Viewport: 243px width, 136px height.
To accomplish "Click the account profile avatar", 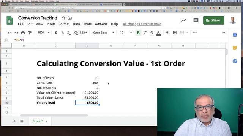I will (x=232, y=20).
